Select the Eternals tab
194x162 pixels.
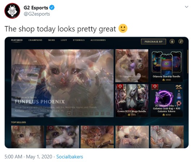tap(79, 40)
